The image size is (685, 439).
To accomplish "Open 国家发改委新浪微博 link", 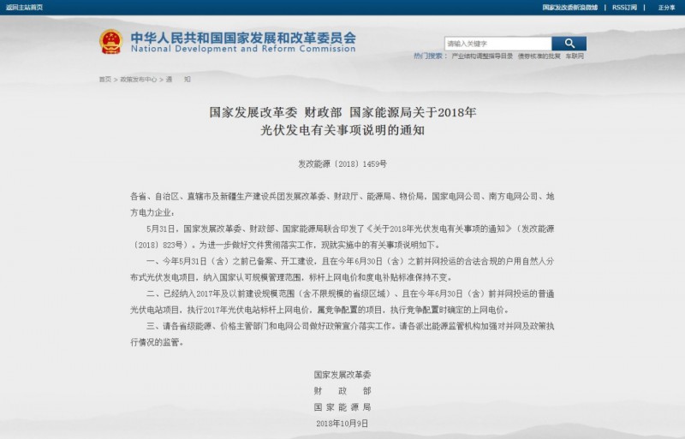I will coord(569,7).
